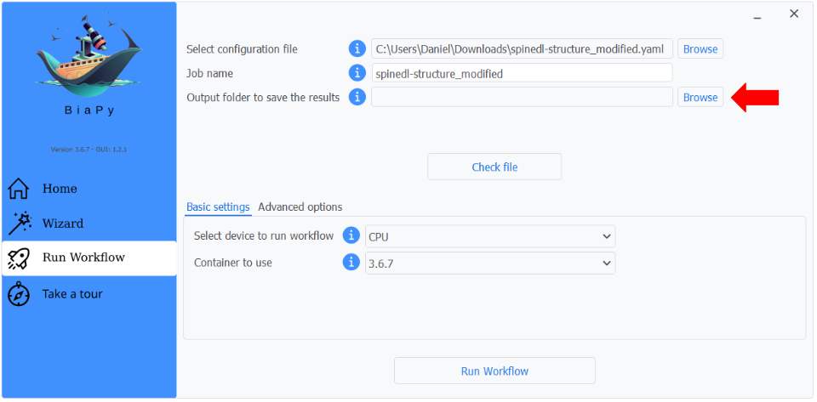This screenshot has width=817, height=402.
Task: Go to the Home page
Action: click(x=89, y=189)
